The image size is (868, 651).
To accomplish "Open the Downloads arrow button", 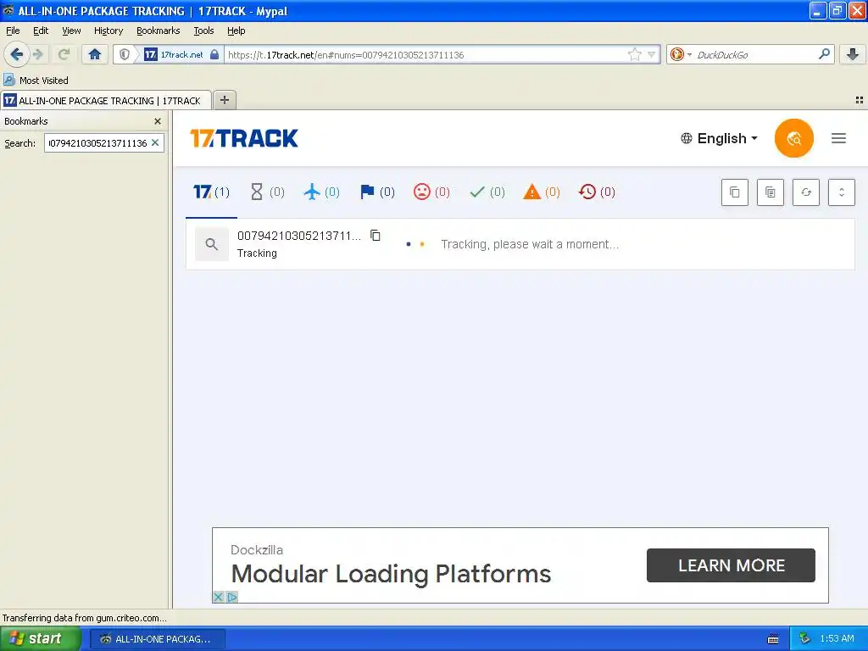I will tap(853, 54).
